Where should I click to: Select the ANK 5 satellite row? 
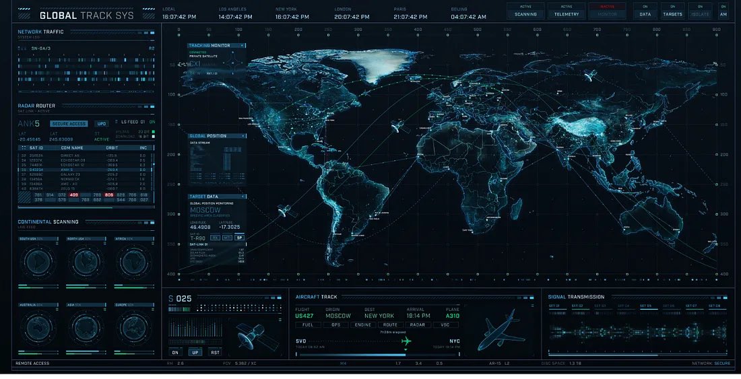click(x=85, y=170)
